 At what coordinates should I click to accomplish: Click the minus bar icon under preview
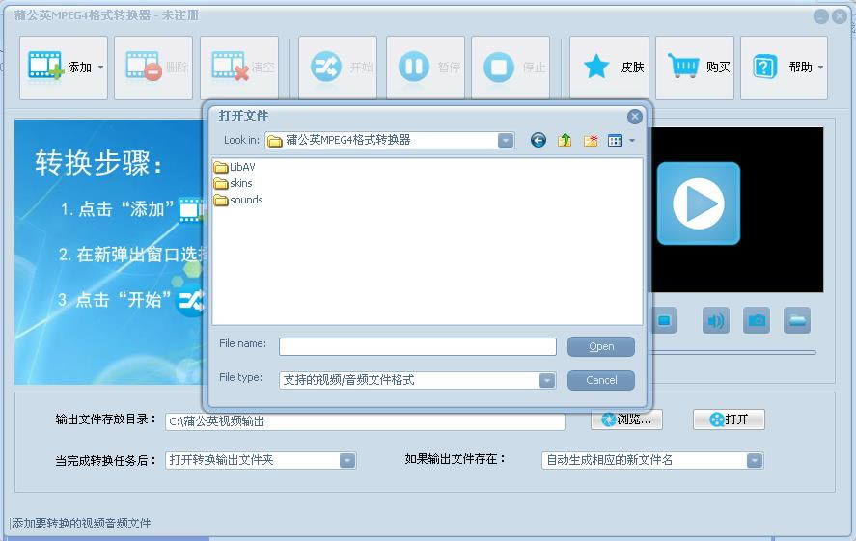click(x=797, y=320)
